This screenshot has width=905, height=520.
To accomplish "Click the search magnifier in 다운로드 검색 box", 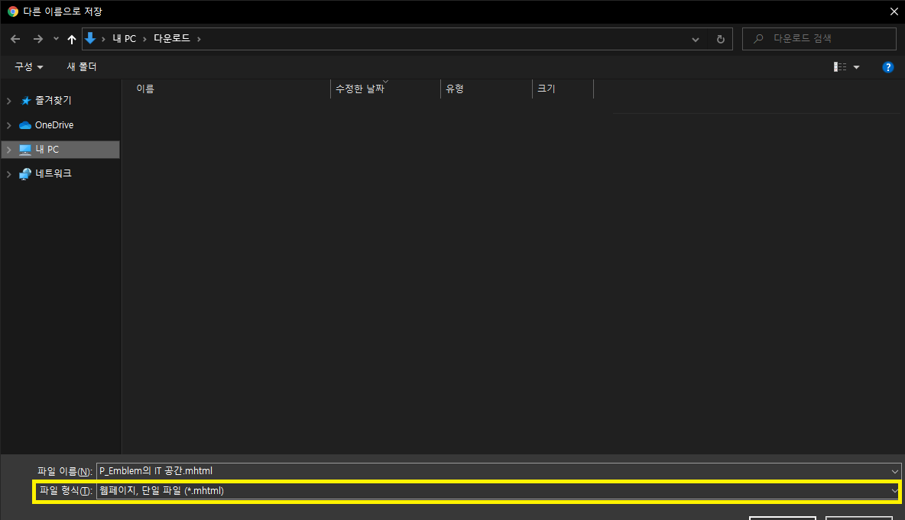I will pos(757,38).
